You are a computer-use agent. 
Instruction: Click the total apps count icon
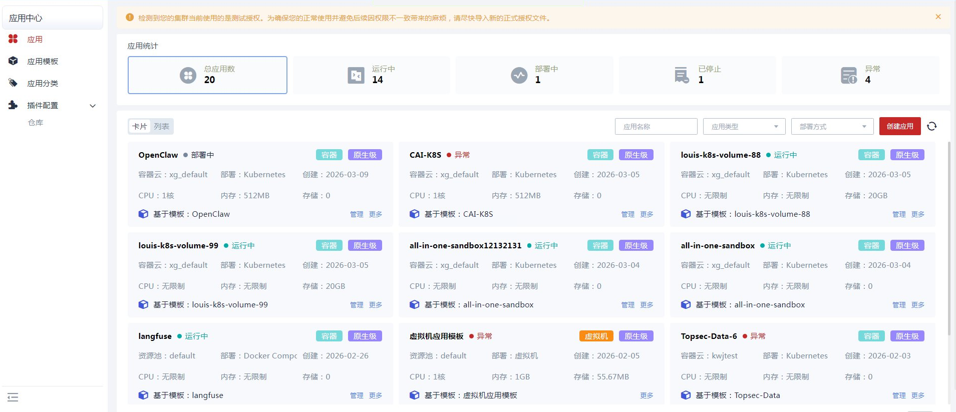click(x=188, y=75)
